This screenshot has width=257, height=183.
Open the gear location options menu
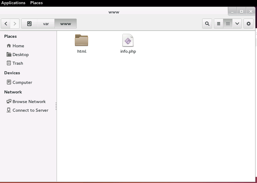249,24
